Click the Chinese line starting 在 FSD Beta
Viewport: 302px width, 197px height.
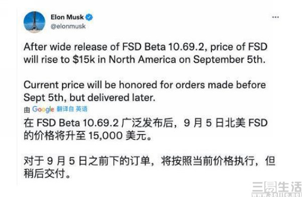pyautogui.click(x=145, y=122)
